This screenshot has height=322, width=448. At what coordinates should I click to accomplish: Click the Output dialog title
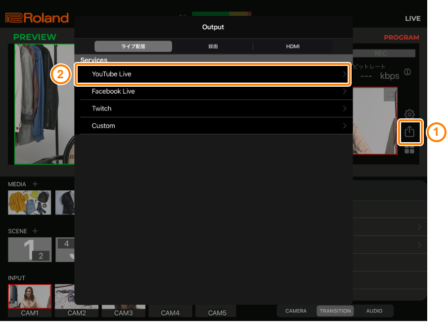[213, 27]
